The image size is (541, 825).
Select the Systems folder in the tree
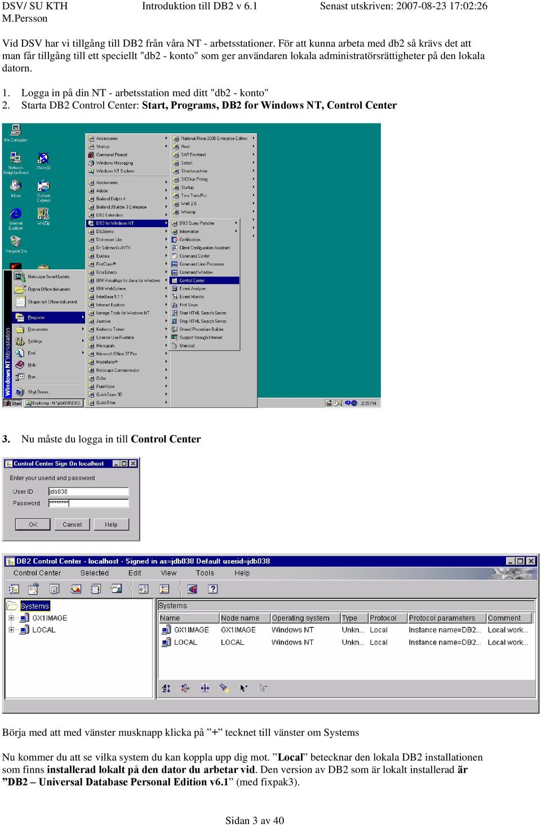coord(29,606)
